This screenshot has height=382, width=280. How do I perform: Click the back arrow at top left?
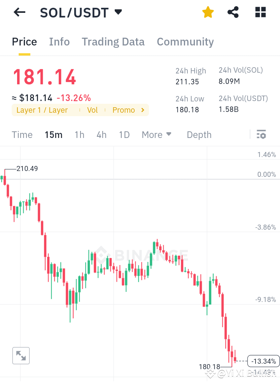coord(19,12)
